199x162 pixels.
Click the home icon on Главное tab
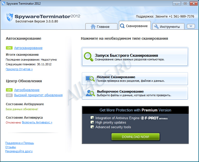tap(93, 27)
